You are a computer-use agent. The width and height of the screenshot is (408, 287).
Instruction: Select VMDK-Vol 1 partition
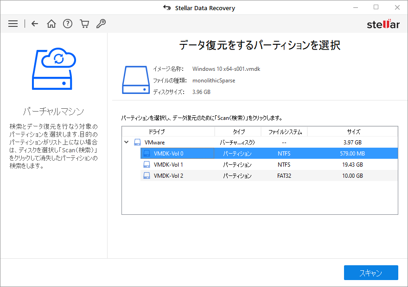coord(269,165)
